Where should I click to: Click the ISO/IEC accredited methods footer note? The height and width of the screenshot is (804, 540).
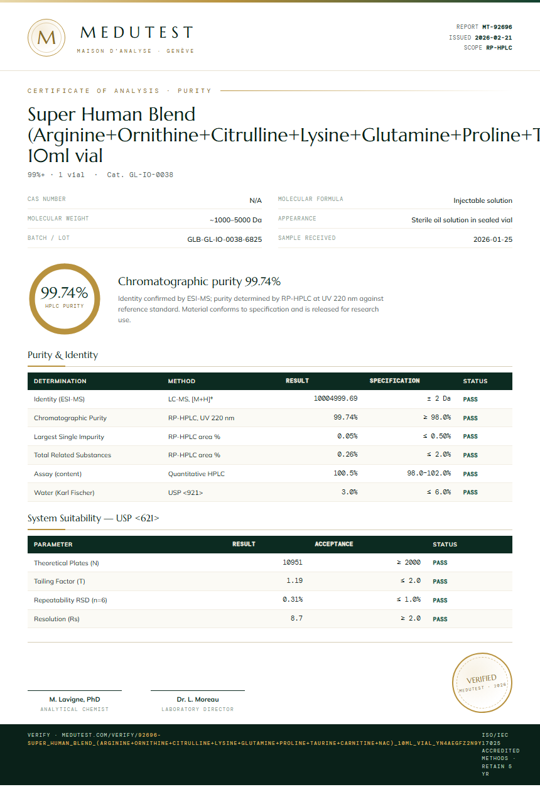(500, 754)
